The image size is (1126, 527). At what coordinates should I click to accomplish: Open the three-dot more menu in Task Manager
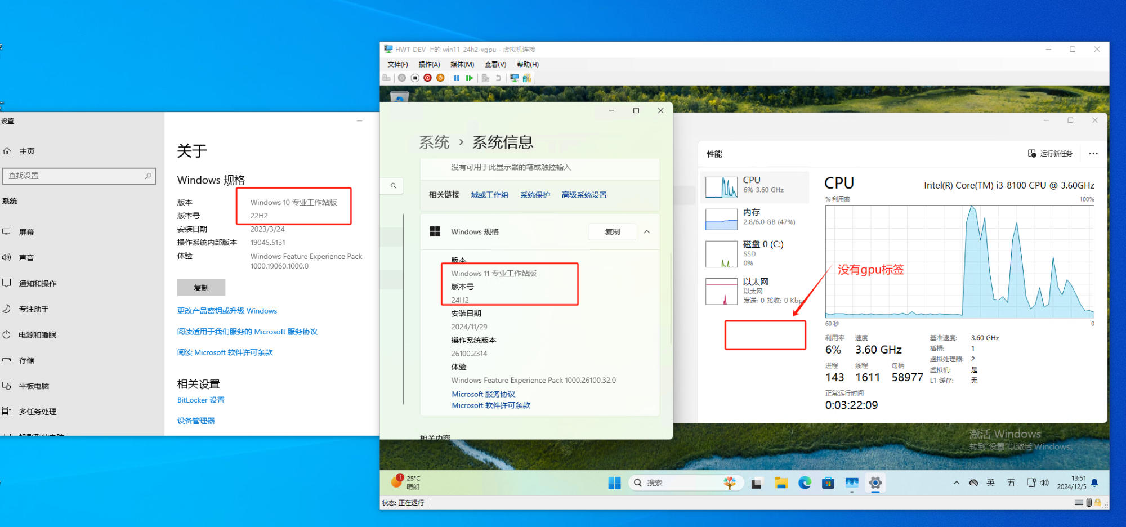[x=1093, y=153]
